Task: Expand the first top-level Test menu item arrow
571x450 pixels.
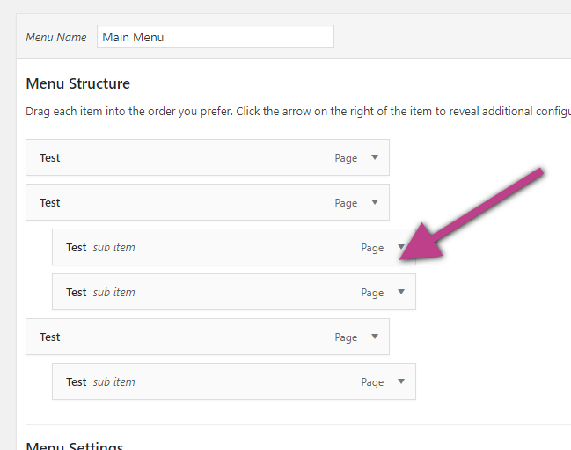Action: (375, 157)
